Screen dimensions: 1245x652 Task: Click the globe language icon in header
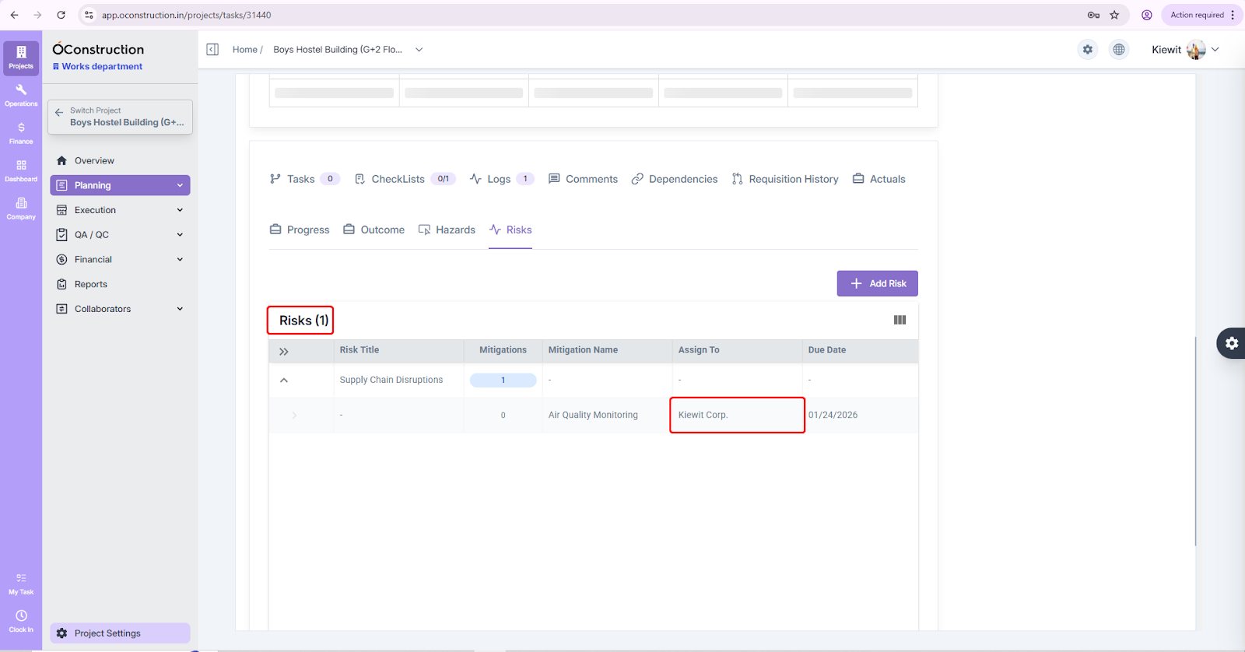1118,50
